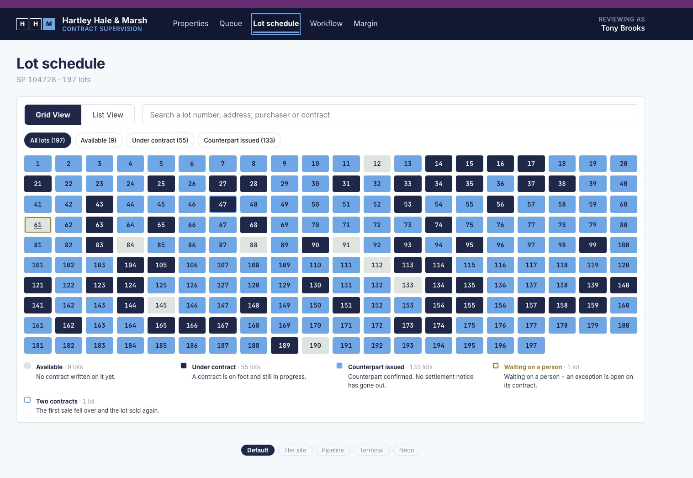Select lot 197 tile
The image size is (693, 478).
tap(531, 345)
